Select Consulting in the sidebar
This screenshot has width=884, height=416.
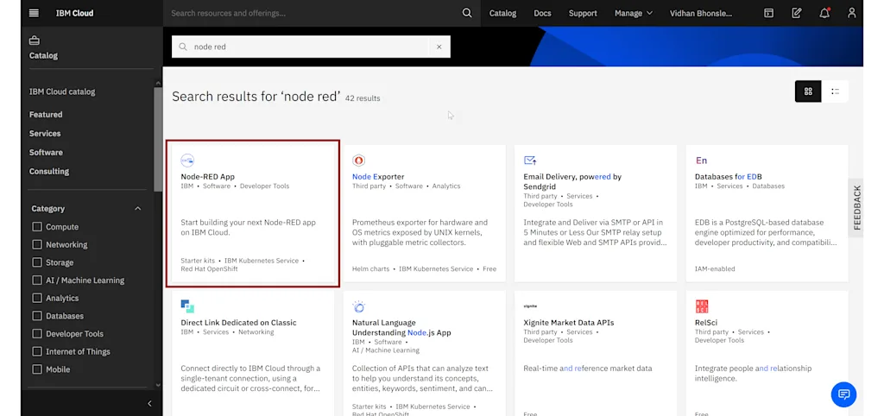(x=49, y=172)
